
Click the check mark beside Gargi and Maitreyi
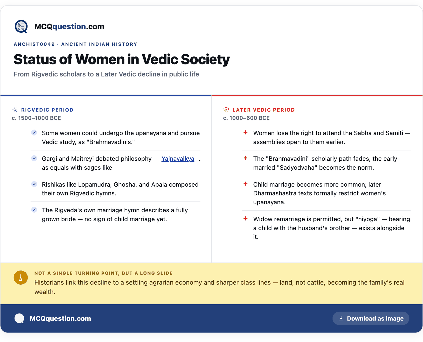34,158
